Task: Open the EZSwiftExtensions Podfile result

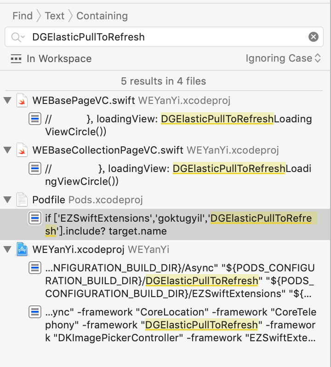Action: pyautogui.click(x=165, y=224)
